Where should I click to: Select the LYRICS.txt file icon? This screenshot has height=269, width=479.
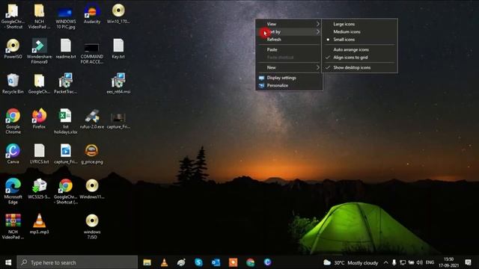point(40,154)
